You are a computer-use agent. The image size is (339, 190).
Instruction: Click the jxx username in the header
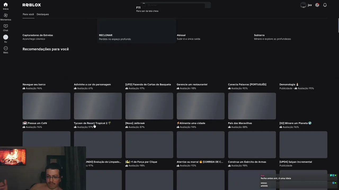tap(310, 5)
